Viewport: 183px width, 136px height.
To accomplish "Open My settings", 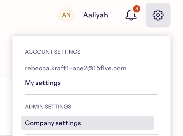I will coord(43,83).
